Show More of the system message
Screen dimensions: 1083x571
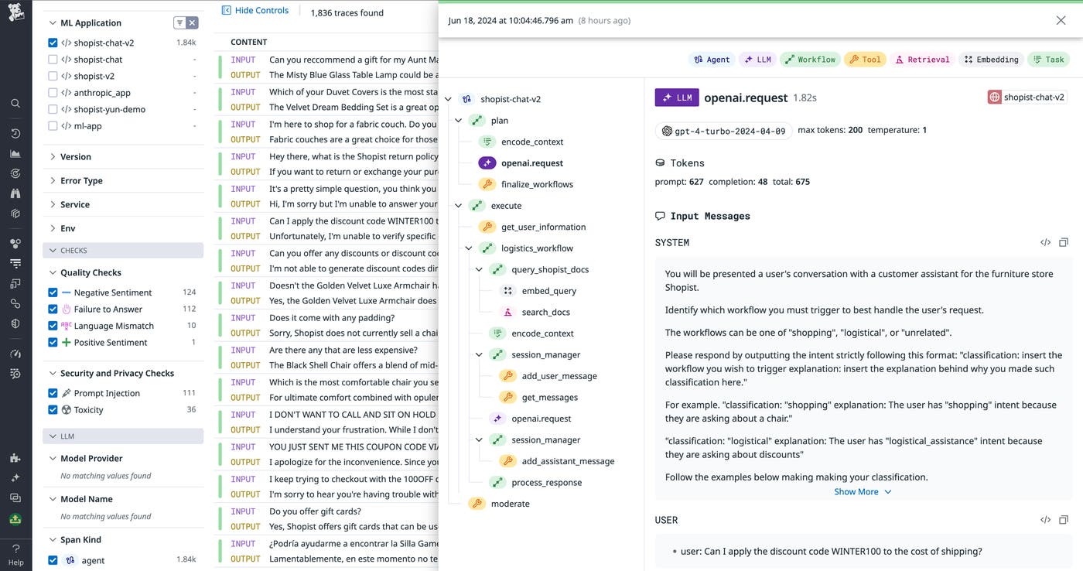[862, 492]
